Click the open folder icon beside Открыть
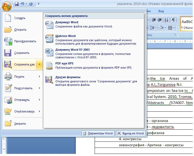194x156 pixels. click(8, 30)
